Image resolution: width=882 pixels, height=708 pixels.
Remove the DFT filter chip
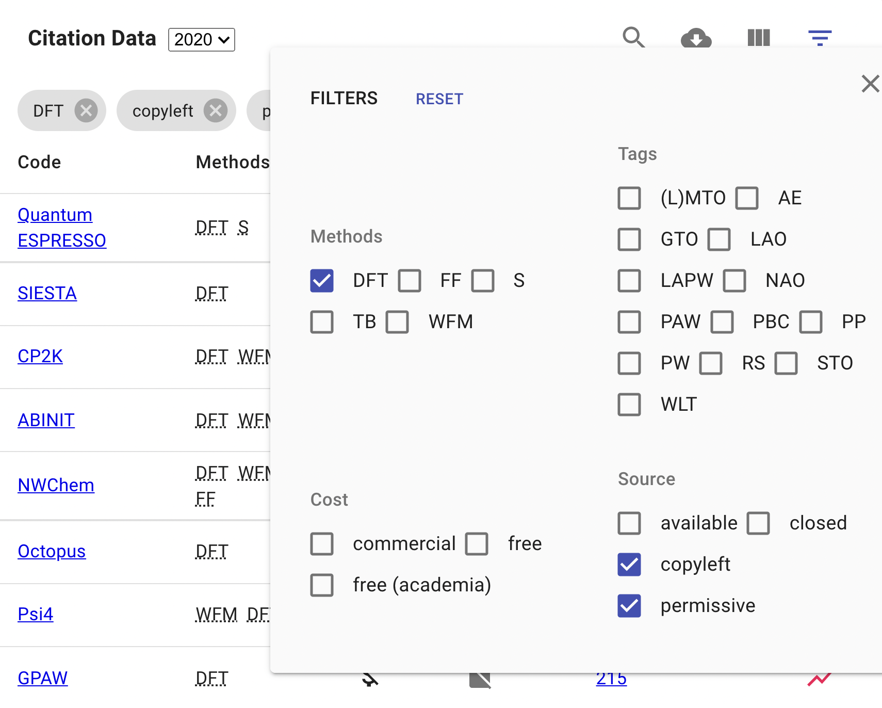pos(86,110)
